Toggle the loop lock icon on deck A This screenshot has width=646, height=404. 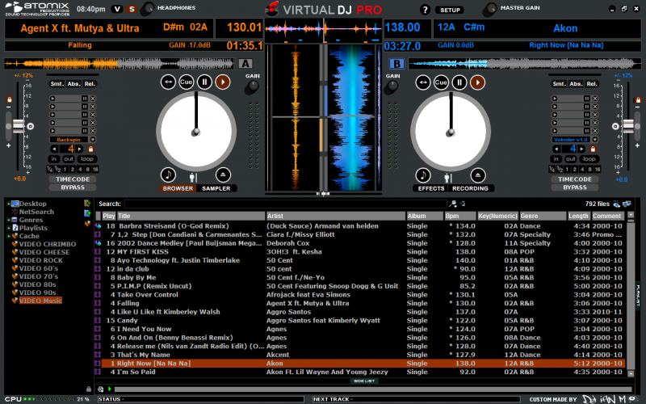click(x=90, y=149)
